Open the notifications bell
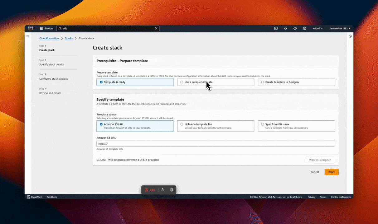 [x=285, y=28]
